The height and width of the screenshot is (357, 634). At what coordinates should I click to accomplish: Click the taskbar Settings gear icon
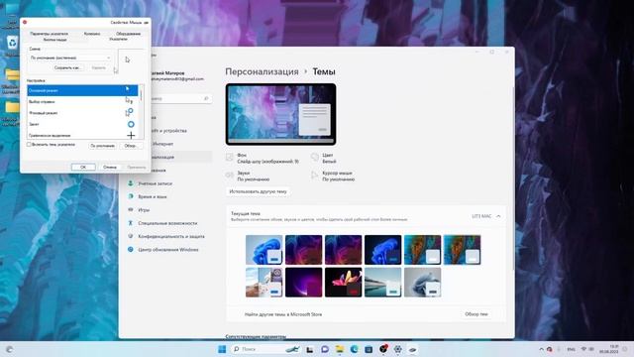click(x=398, y=349)
